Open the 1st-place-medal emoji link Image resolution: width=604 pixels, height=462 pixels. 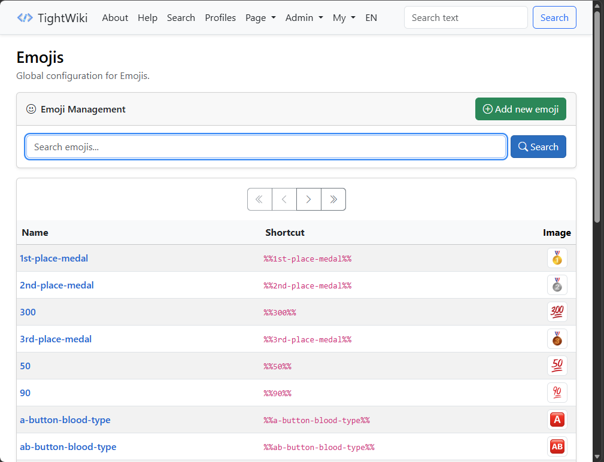pyautogui.click(x=54, y=259)
